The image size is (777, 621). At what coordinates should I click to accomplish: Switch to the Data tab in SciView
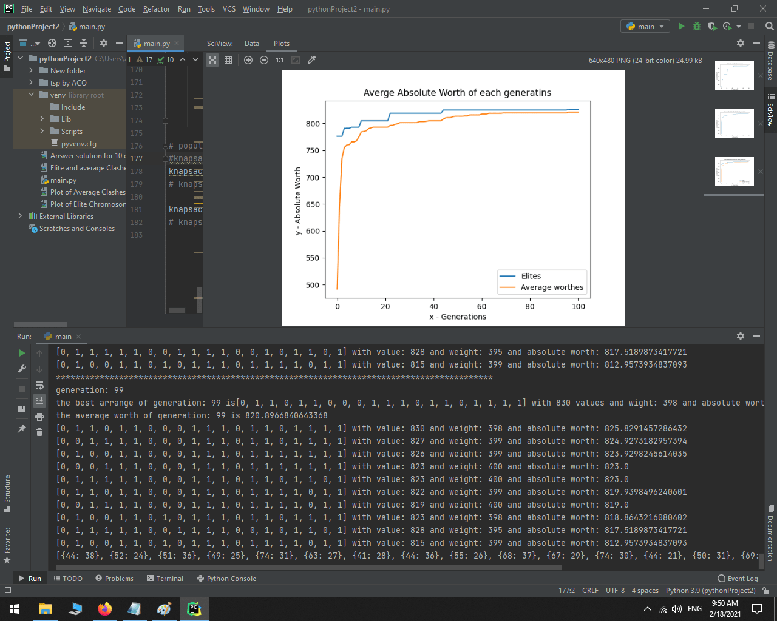click(x=252, y=43)
